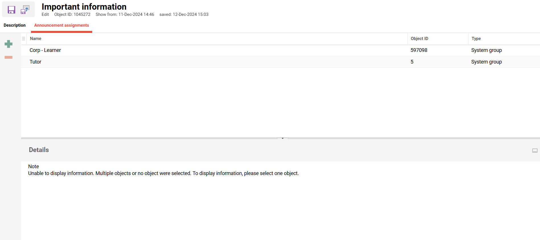Select the Announcement assignments tab
The image size is (540, 240).
pos(61,25)
